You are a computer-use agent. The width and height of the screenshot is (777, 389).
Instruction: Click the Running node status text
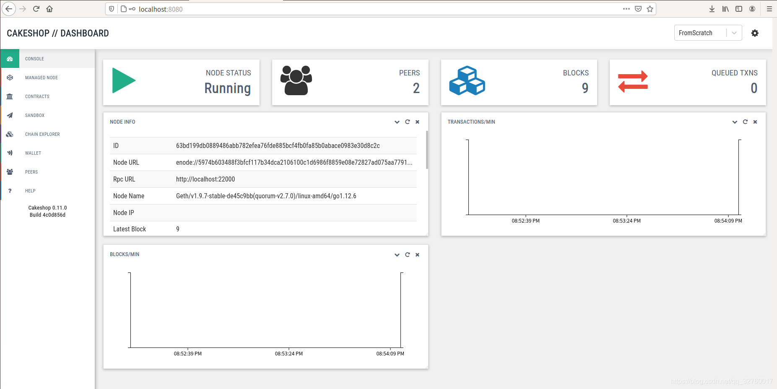[227, 88]
